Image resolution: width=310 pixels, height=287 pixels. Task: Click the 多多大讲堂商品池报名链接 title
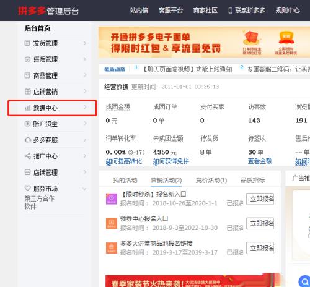156,244
